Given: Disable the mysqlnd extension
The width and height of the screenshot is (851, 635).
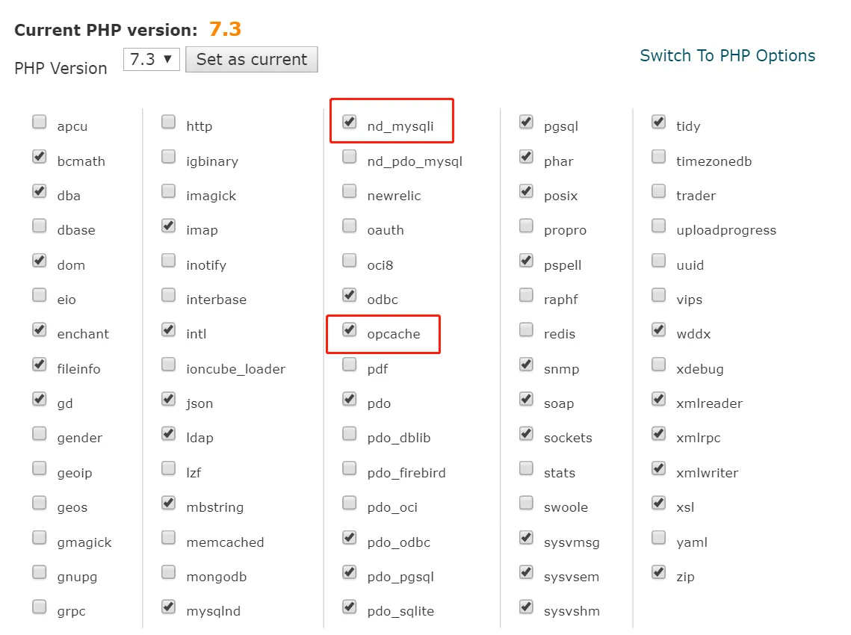Looking at the screenshot, I should coord(168,607).
